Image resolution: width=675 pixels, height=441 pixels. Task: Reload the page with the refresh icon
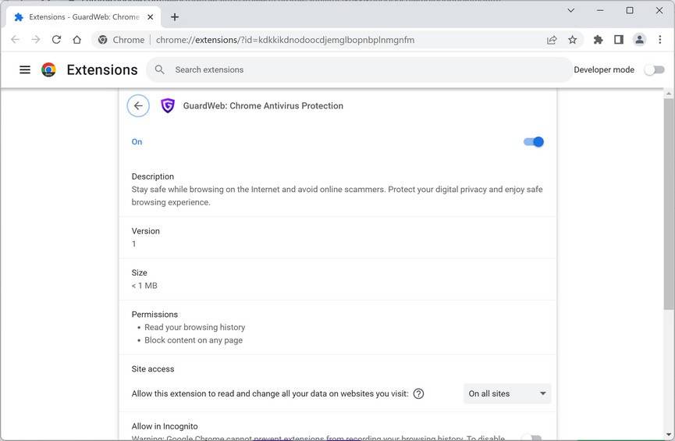pyautogui.click(x=56, y=40)
